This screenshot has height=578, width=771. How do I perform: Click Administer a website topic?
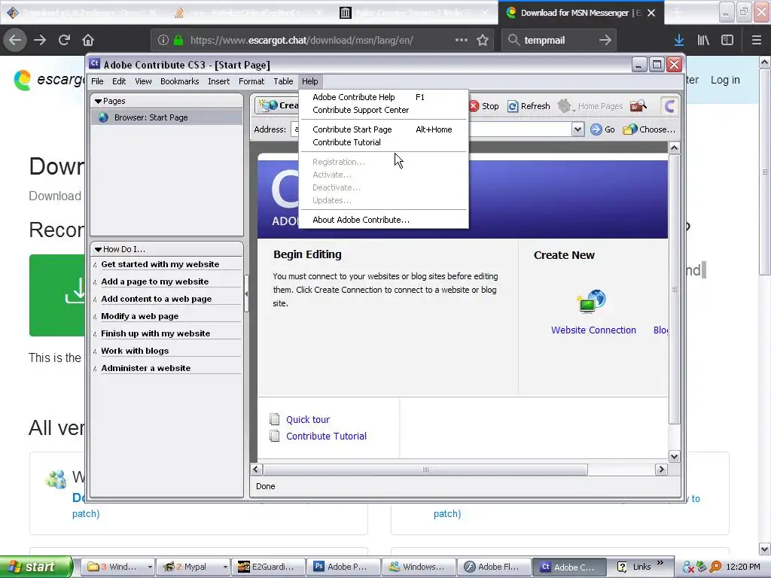click(145, 368)
